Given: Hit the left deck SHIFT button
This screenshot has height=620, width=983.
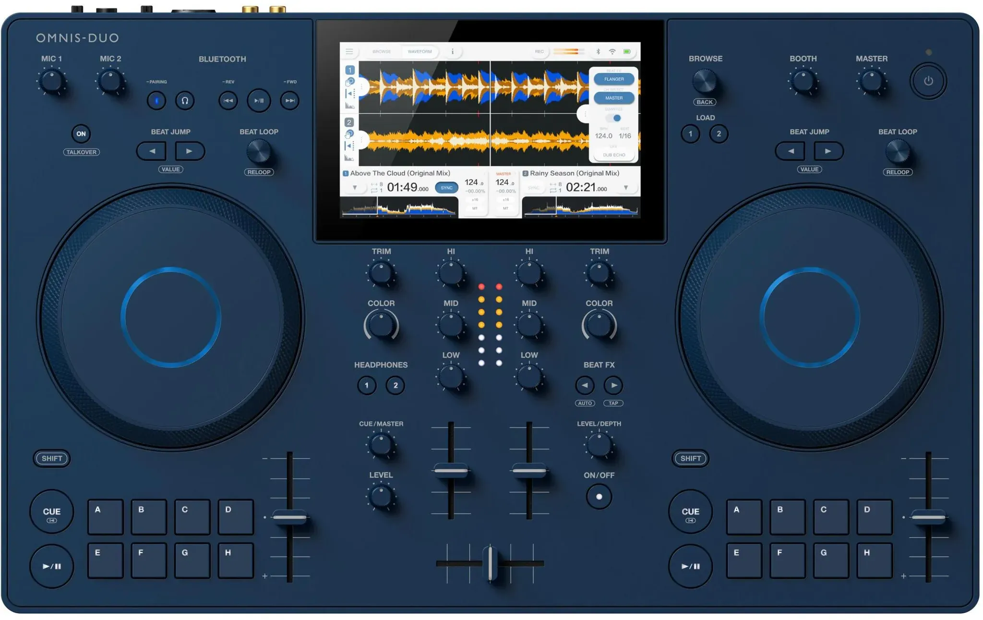Looking at the screenshot, I should click(x=52, y=458).
